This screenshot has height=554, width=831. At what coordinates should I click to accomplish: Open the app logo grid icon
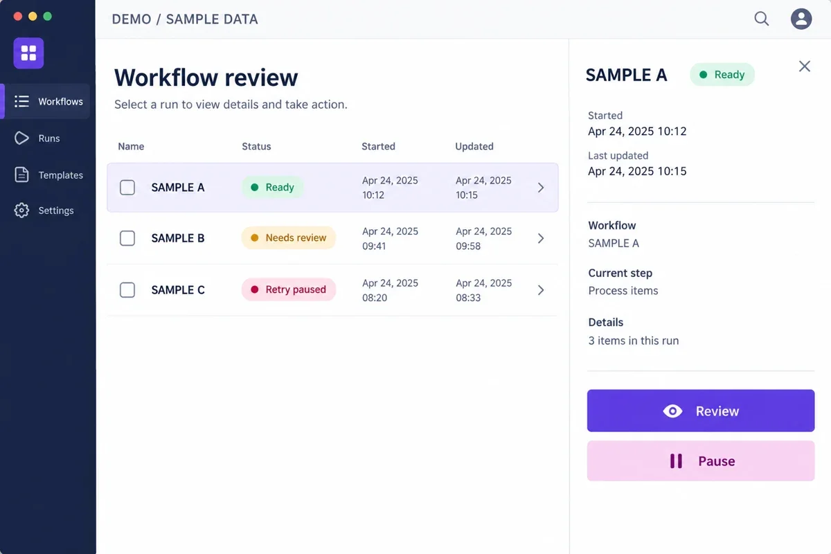coord(28,53)
